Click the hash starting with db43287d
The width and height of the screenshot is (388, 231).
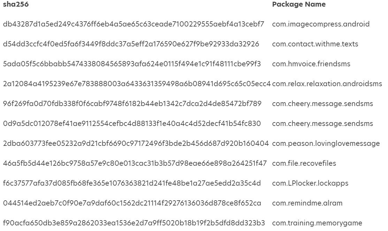(x=134, y=24)
